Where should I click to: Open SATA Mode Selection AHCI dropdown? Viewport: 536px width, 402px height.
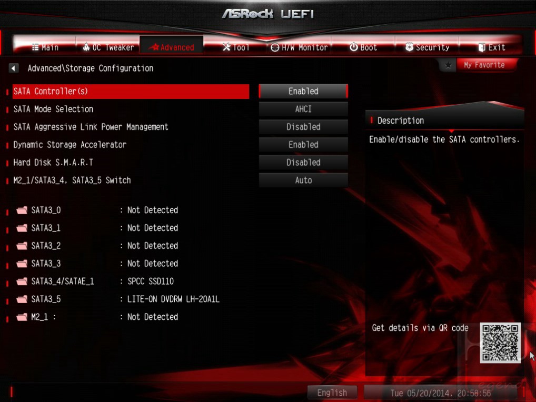[x=303, y=109]
